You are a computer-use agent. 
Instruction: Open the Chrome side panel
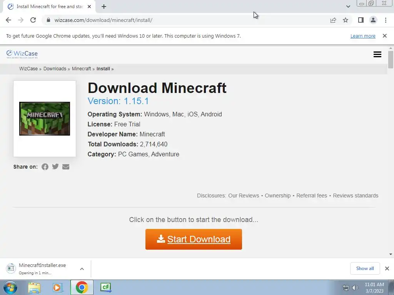coord(361,20)
